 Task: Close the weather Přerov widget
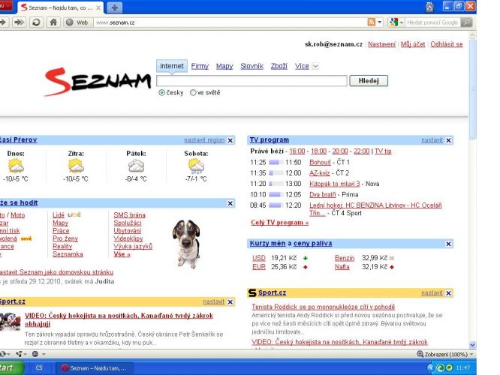pyautogui.click(x=230, y=140)
